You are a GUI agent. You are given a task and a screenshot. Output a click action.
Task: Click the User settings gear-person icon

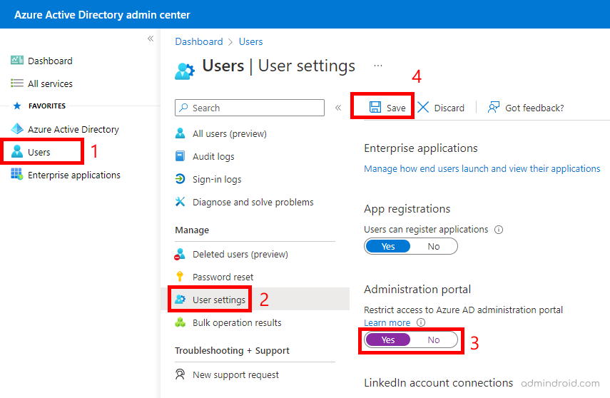[180, 299]
